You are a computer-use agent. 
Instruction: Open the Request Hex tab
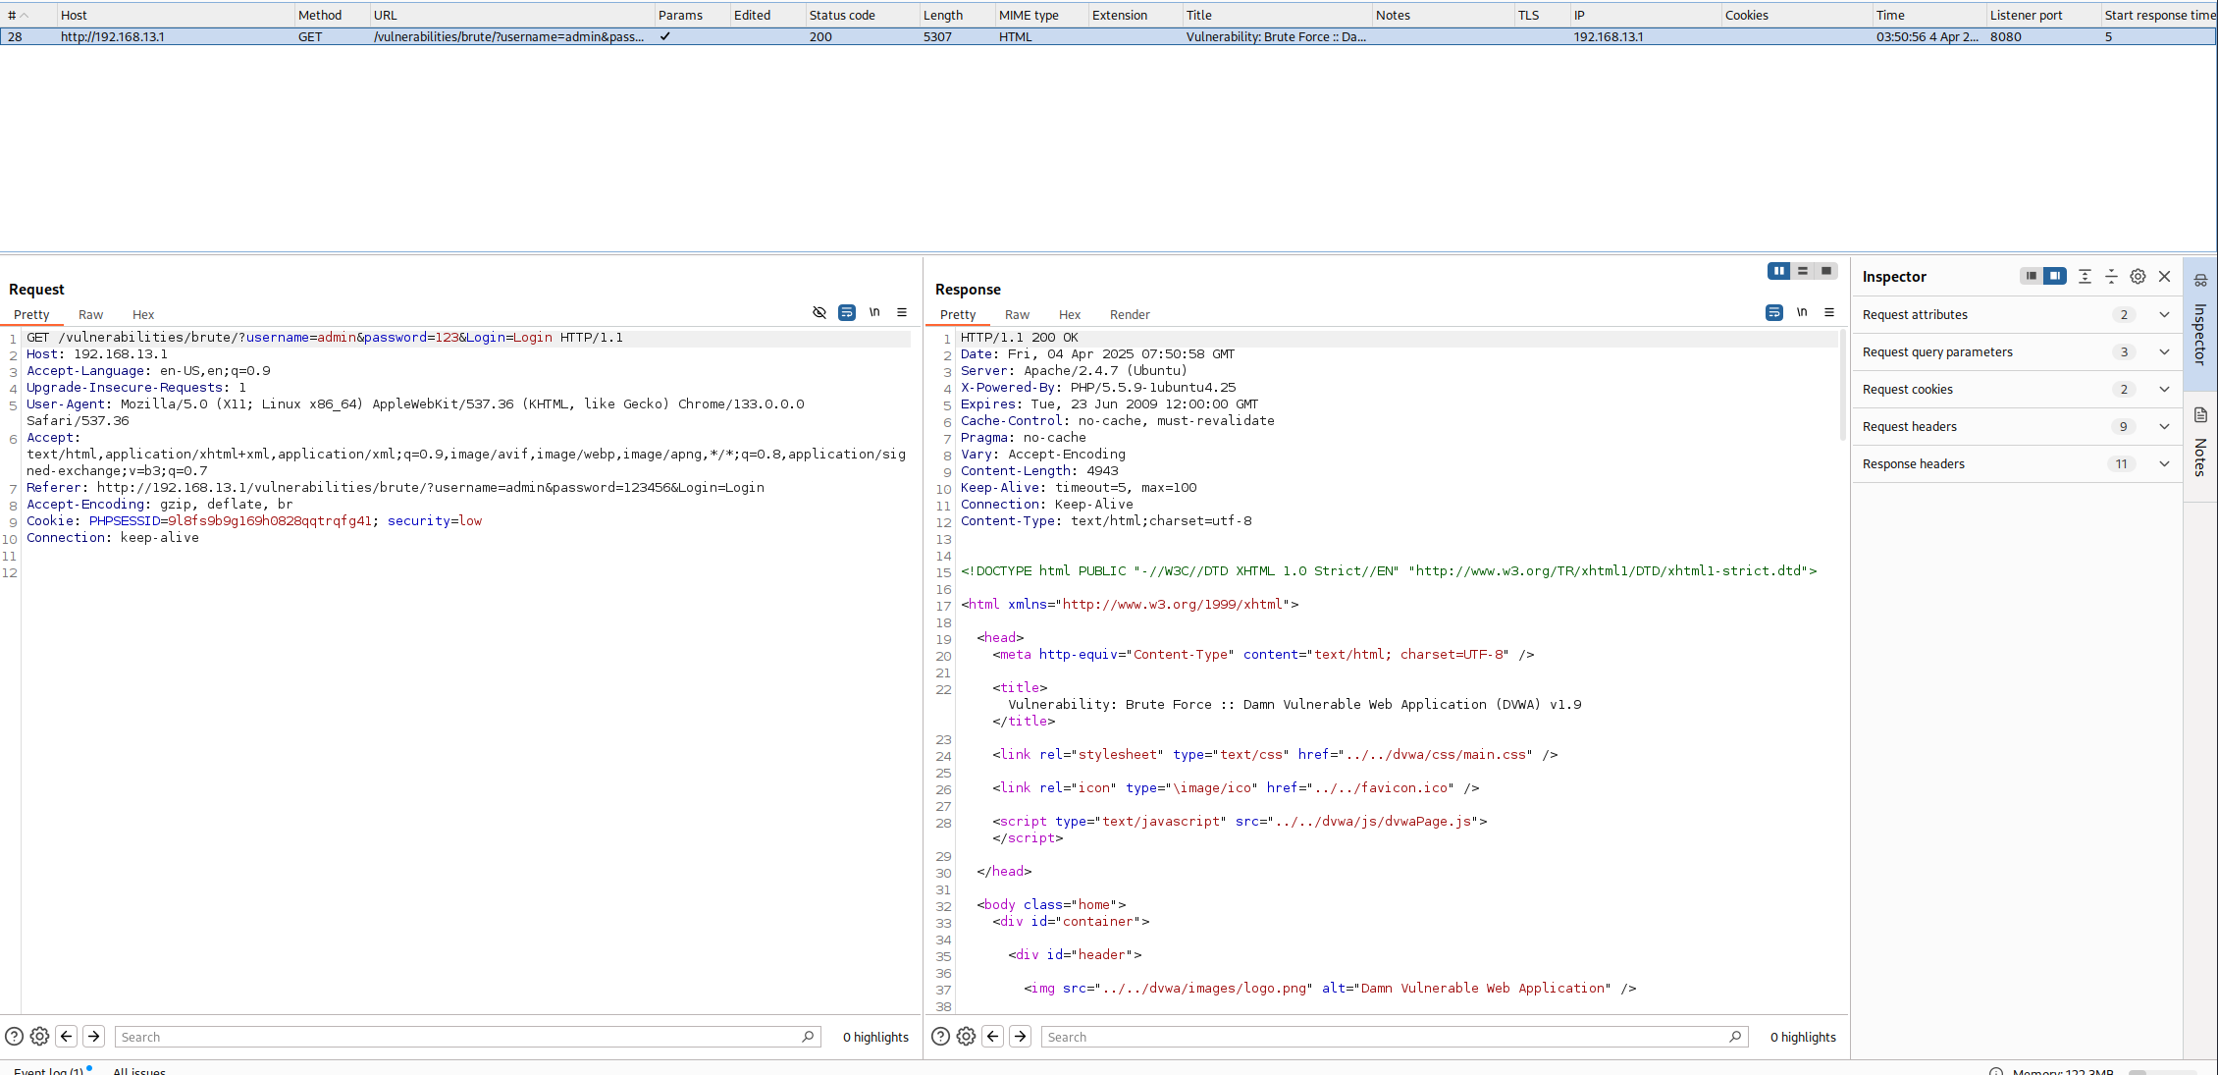143,315
